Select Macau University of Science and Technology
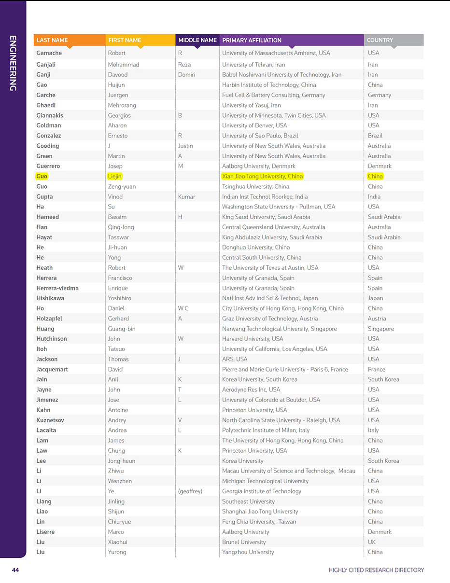Image resolution: width=450 pixels, height=583 pixels. [289, 471]
